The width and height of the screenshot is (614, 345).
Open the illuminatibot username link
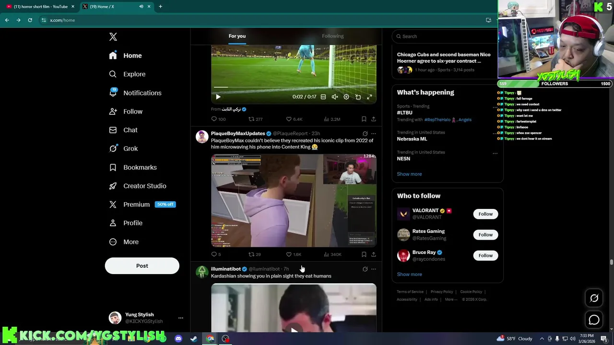pyautogui.click(x=225, y=269)
